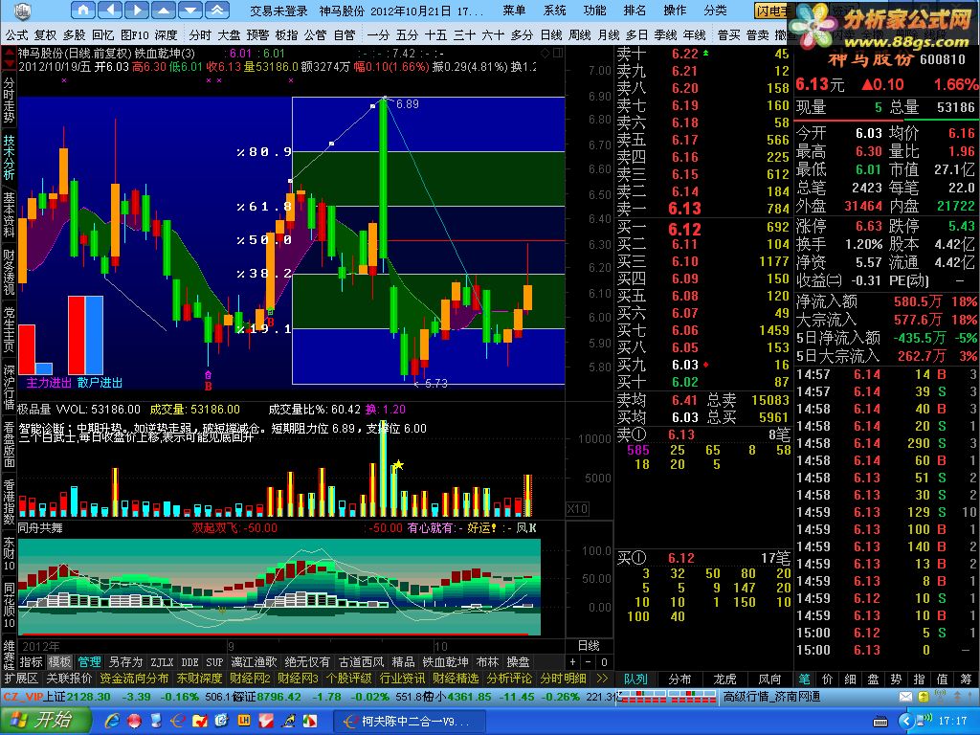Select the DDE indicator tab
This screenshot has height=735, width=980.
[x=190, y=662]
